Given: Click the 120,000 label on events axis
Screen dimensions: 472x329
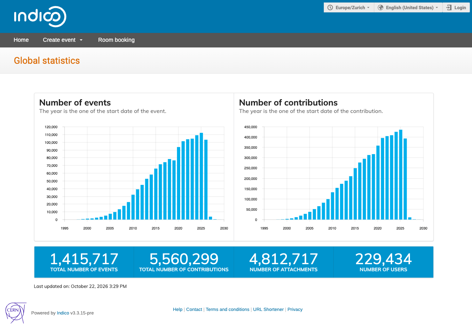Looking at the screenshot, I should click(51, 127).
